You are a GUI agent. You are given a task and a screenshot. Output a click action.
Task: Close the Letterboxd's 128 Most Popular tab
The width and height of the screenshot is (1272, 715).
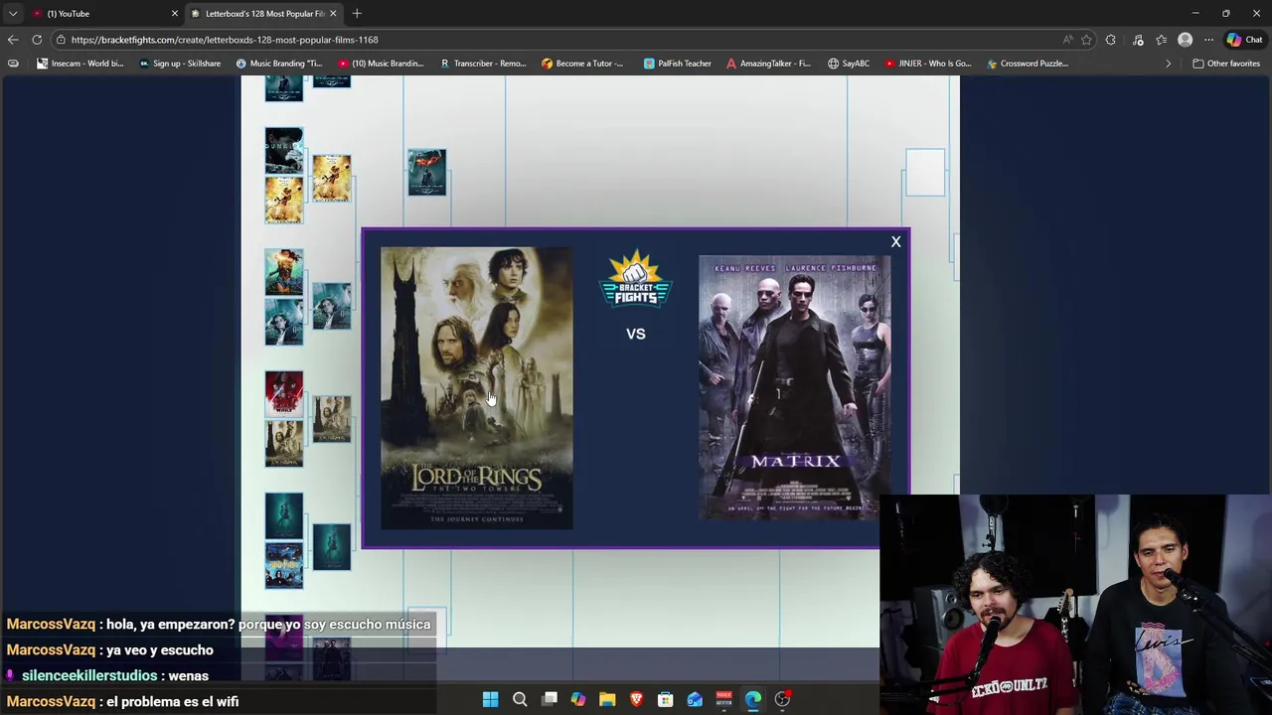pos(333,13)
